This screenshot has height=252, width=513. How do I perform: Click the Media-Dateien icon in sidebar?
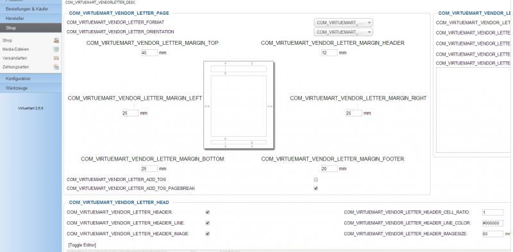tap(56, 49)
